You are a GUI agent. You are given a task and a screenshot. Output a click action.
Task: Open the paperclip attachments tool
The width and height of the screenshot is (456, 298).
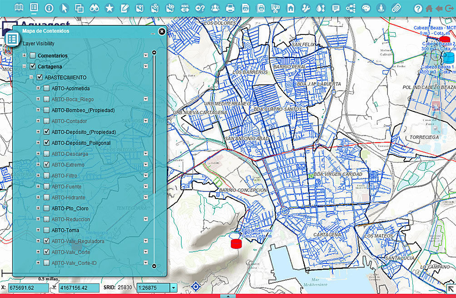(396, 8)
